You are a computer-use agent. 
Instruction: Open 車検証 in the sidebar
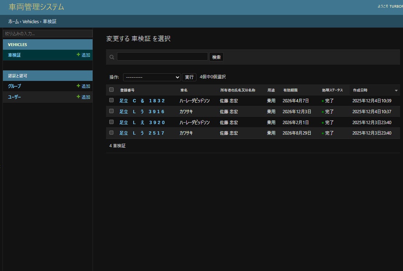click(15, 55)
